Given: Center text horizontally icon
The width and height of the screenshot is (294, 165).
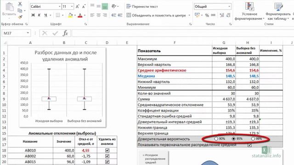Looking at the screenshot, I should click(x=98, y=15).
